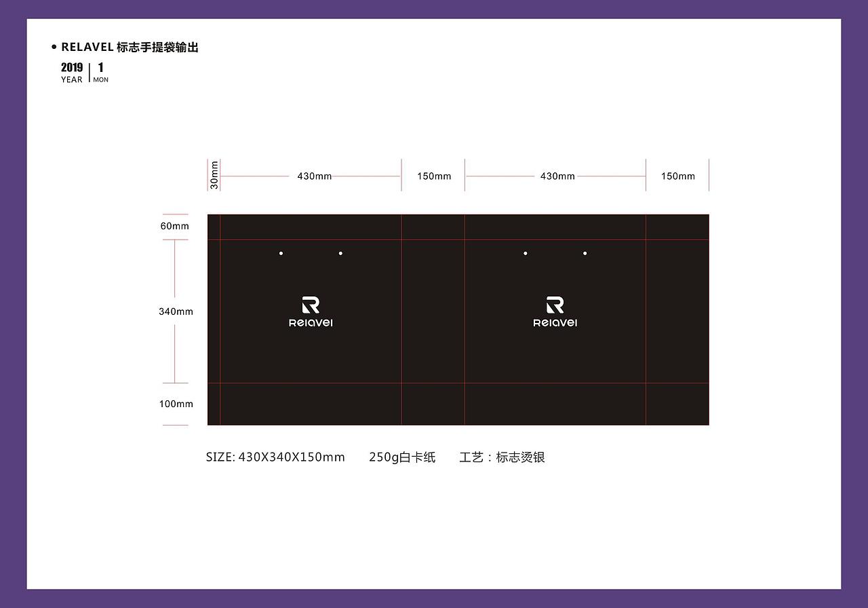Click the left panel's second handle hole dot

[340, 252]
